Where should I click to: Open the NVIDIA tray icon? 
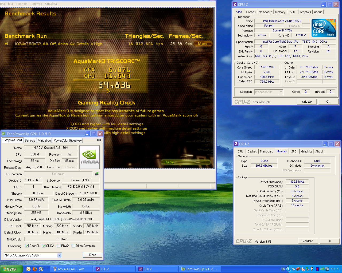tap(322, 269)
